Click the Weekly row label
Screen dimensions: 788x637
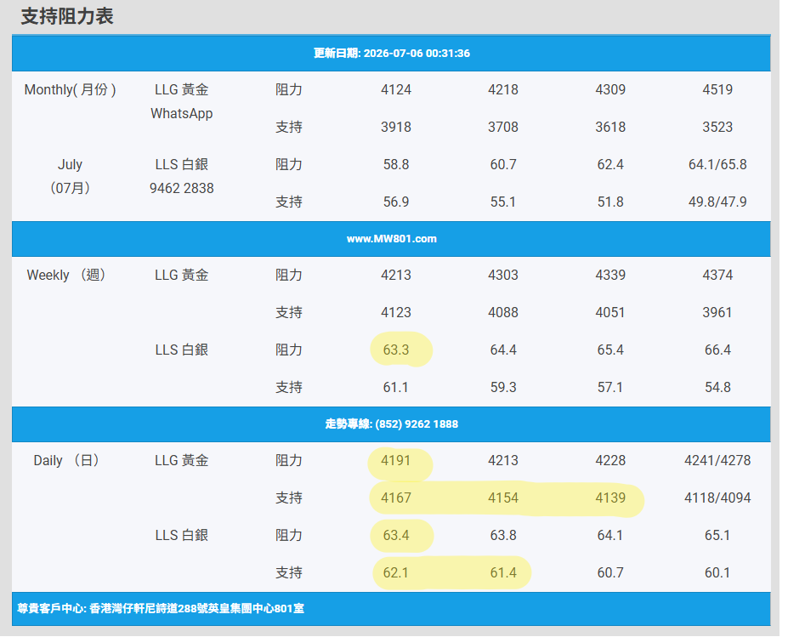point(65,276)
